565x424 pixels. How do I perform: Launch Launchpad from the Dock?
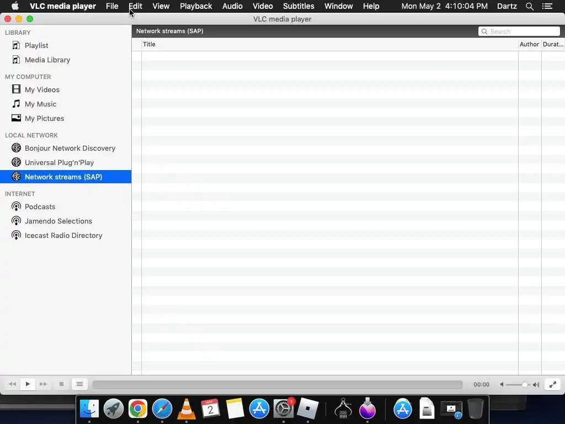click(x=114, y=409)
